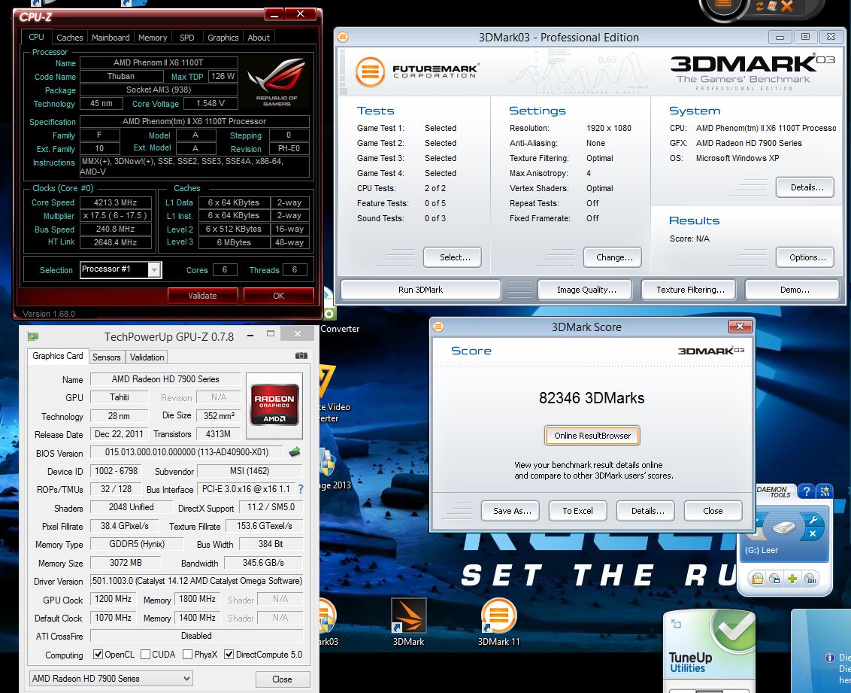Click Save As... in 3DMark Score
851x693 pixels.
[x=512, y=510]
